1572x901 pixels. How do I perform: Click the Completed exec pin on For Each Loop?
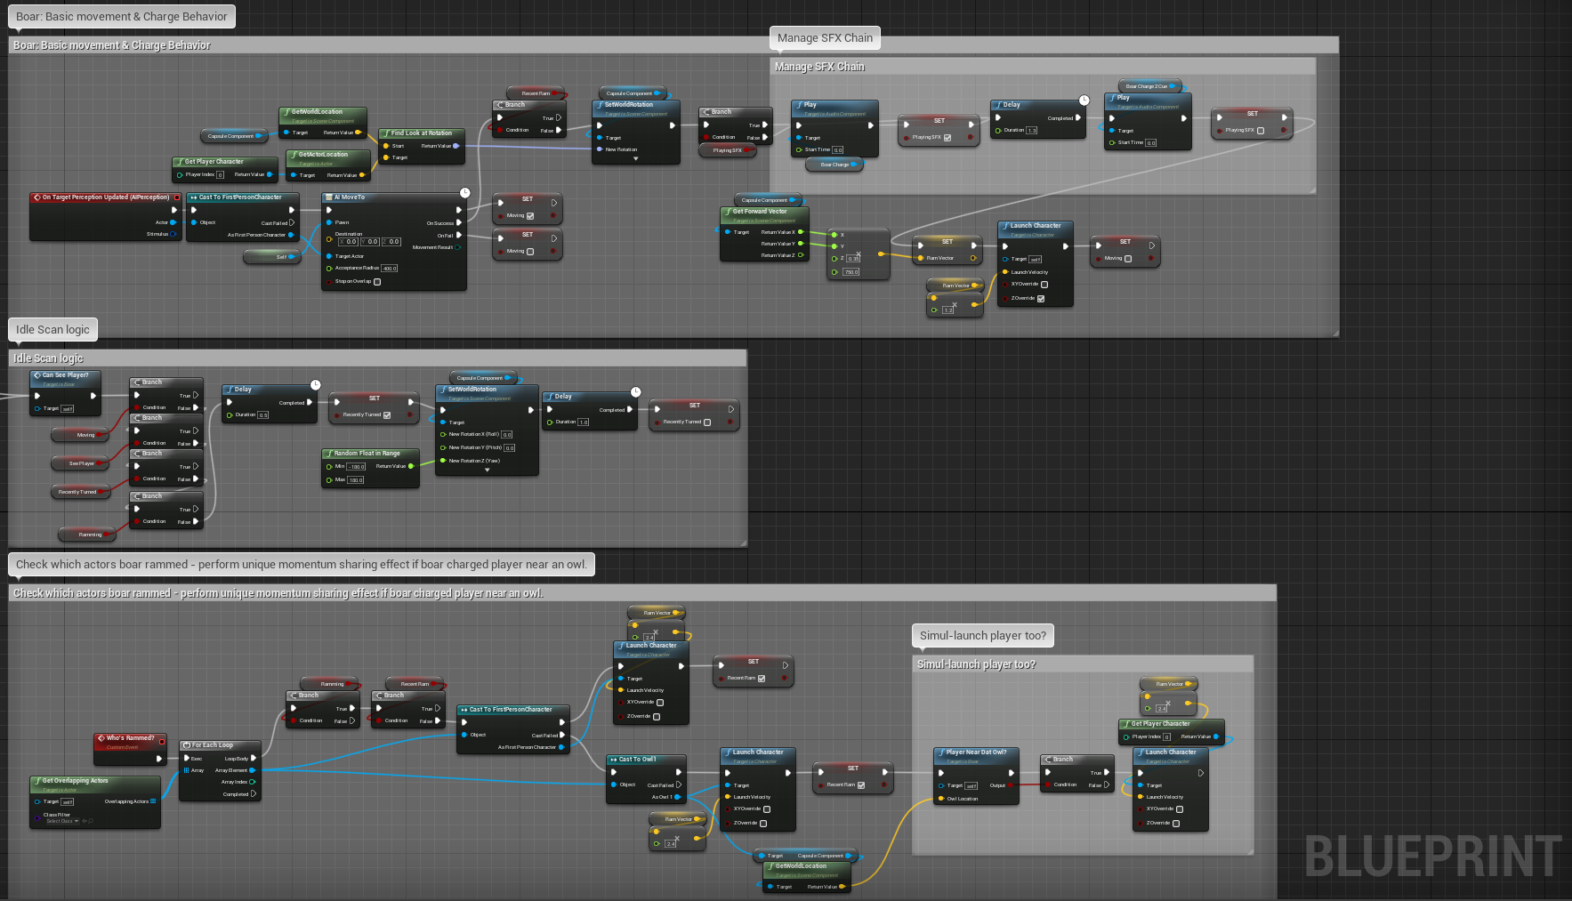coord(254,794)
